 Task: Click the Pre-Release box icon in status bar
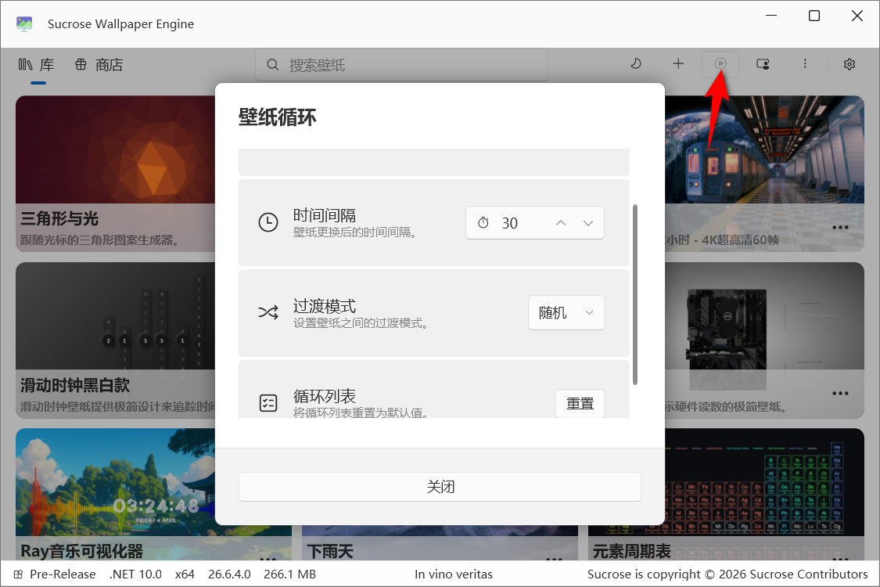[x=19, y=574]
